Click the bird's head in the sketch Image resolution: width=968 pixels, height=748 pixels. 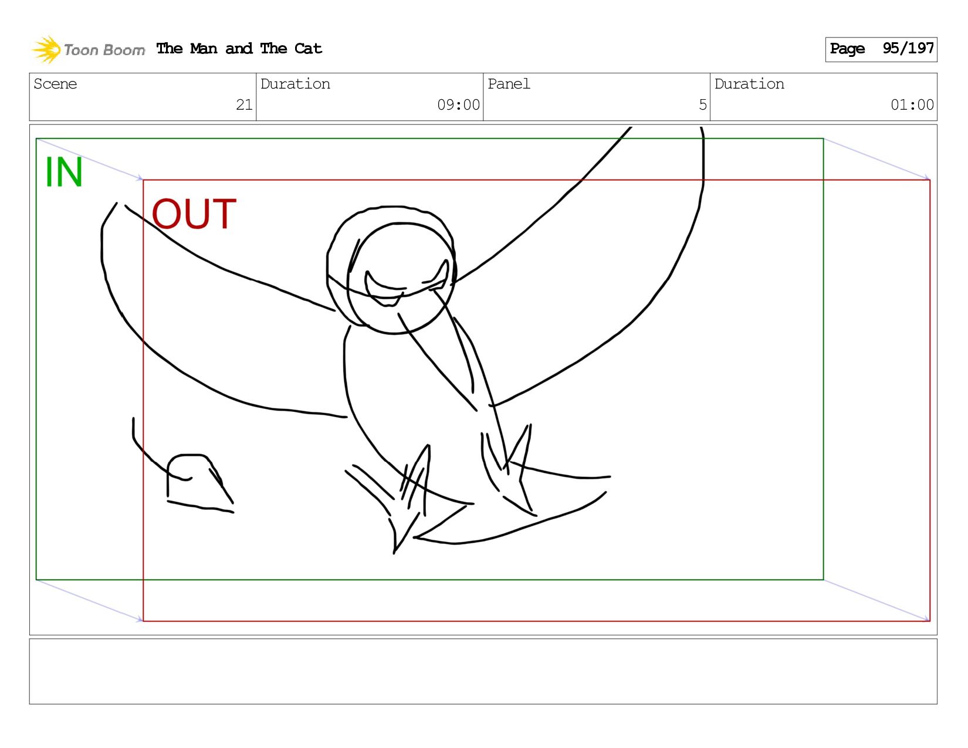point(391,270)
